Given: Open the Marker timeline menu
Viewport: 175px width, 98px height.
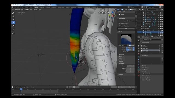Looking at the screenshot, I should 32,87.
